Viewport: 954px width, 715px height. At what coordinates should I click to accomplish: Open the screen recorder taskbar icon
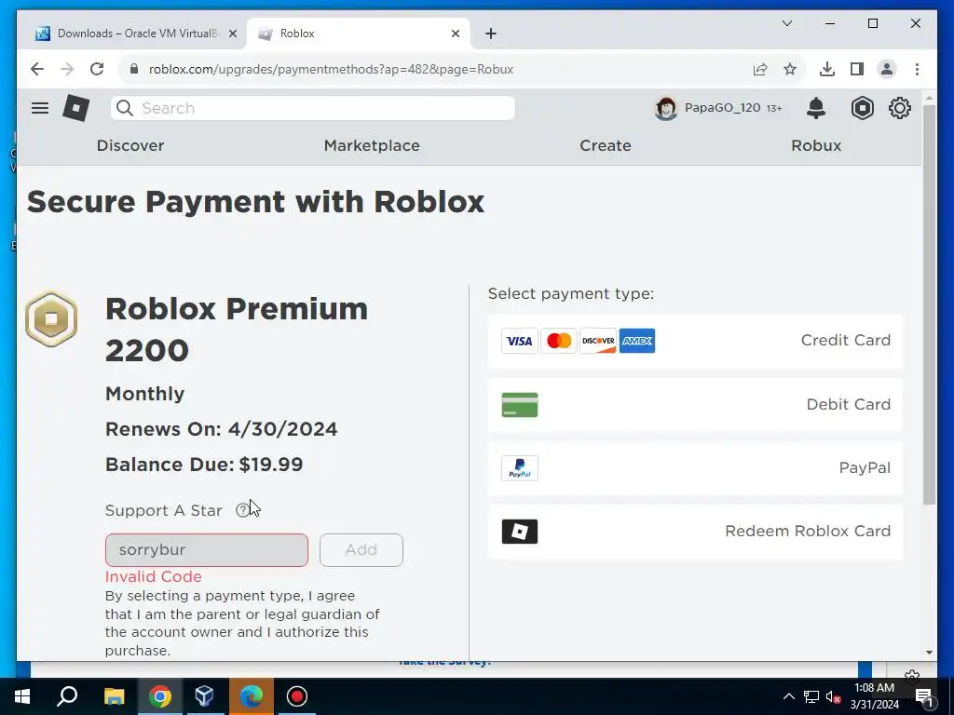click(x=296, y=696)
